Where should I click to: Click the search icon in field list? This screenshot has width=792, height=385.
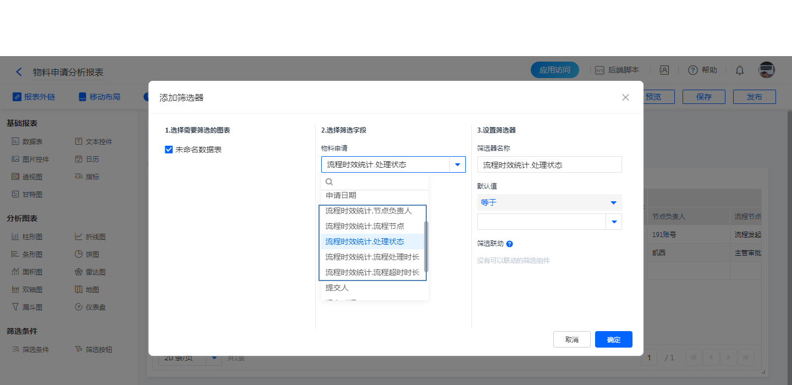click(x=329, y=182)
